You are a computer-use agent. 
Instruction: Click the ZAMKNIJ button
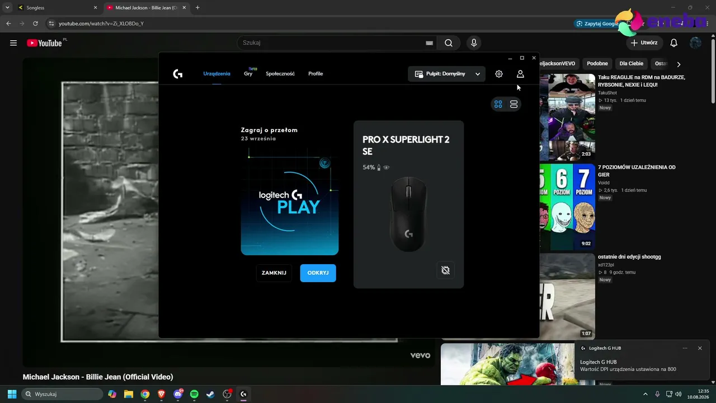tap(274, 273)
